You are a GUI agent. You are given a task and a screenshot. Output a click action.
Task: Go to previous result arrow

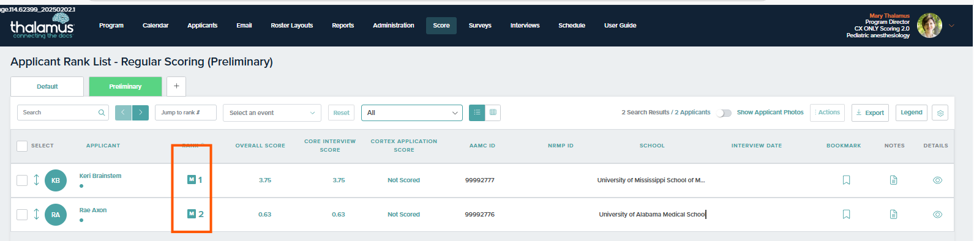(x=123, y=113)
